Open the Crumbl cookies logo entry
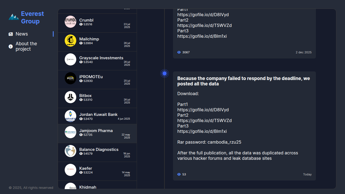 coord(70,22)
